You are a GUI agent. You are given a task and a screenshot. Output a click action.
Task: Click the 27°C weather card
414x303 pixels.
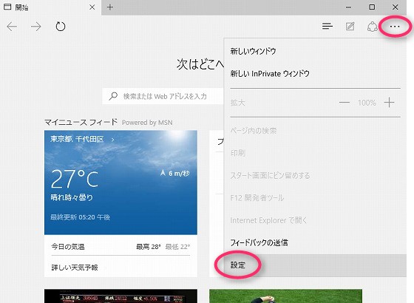click(121, 183)
